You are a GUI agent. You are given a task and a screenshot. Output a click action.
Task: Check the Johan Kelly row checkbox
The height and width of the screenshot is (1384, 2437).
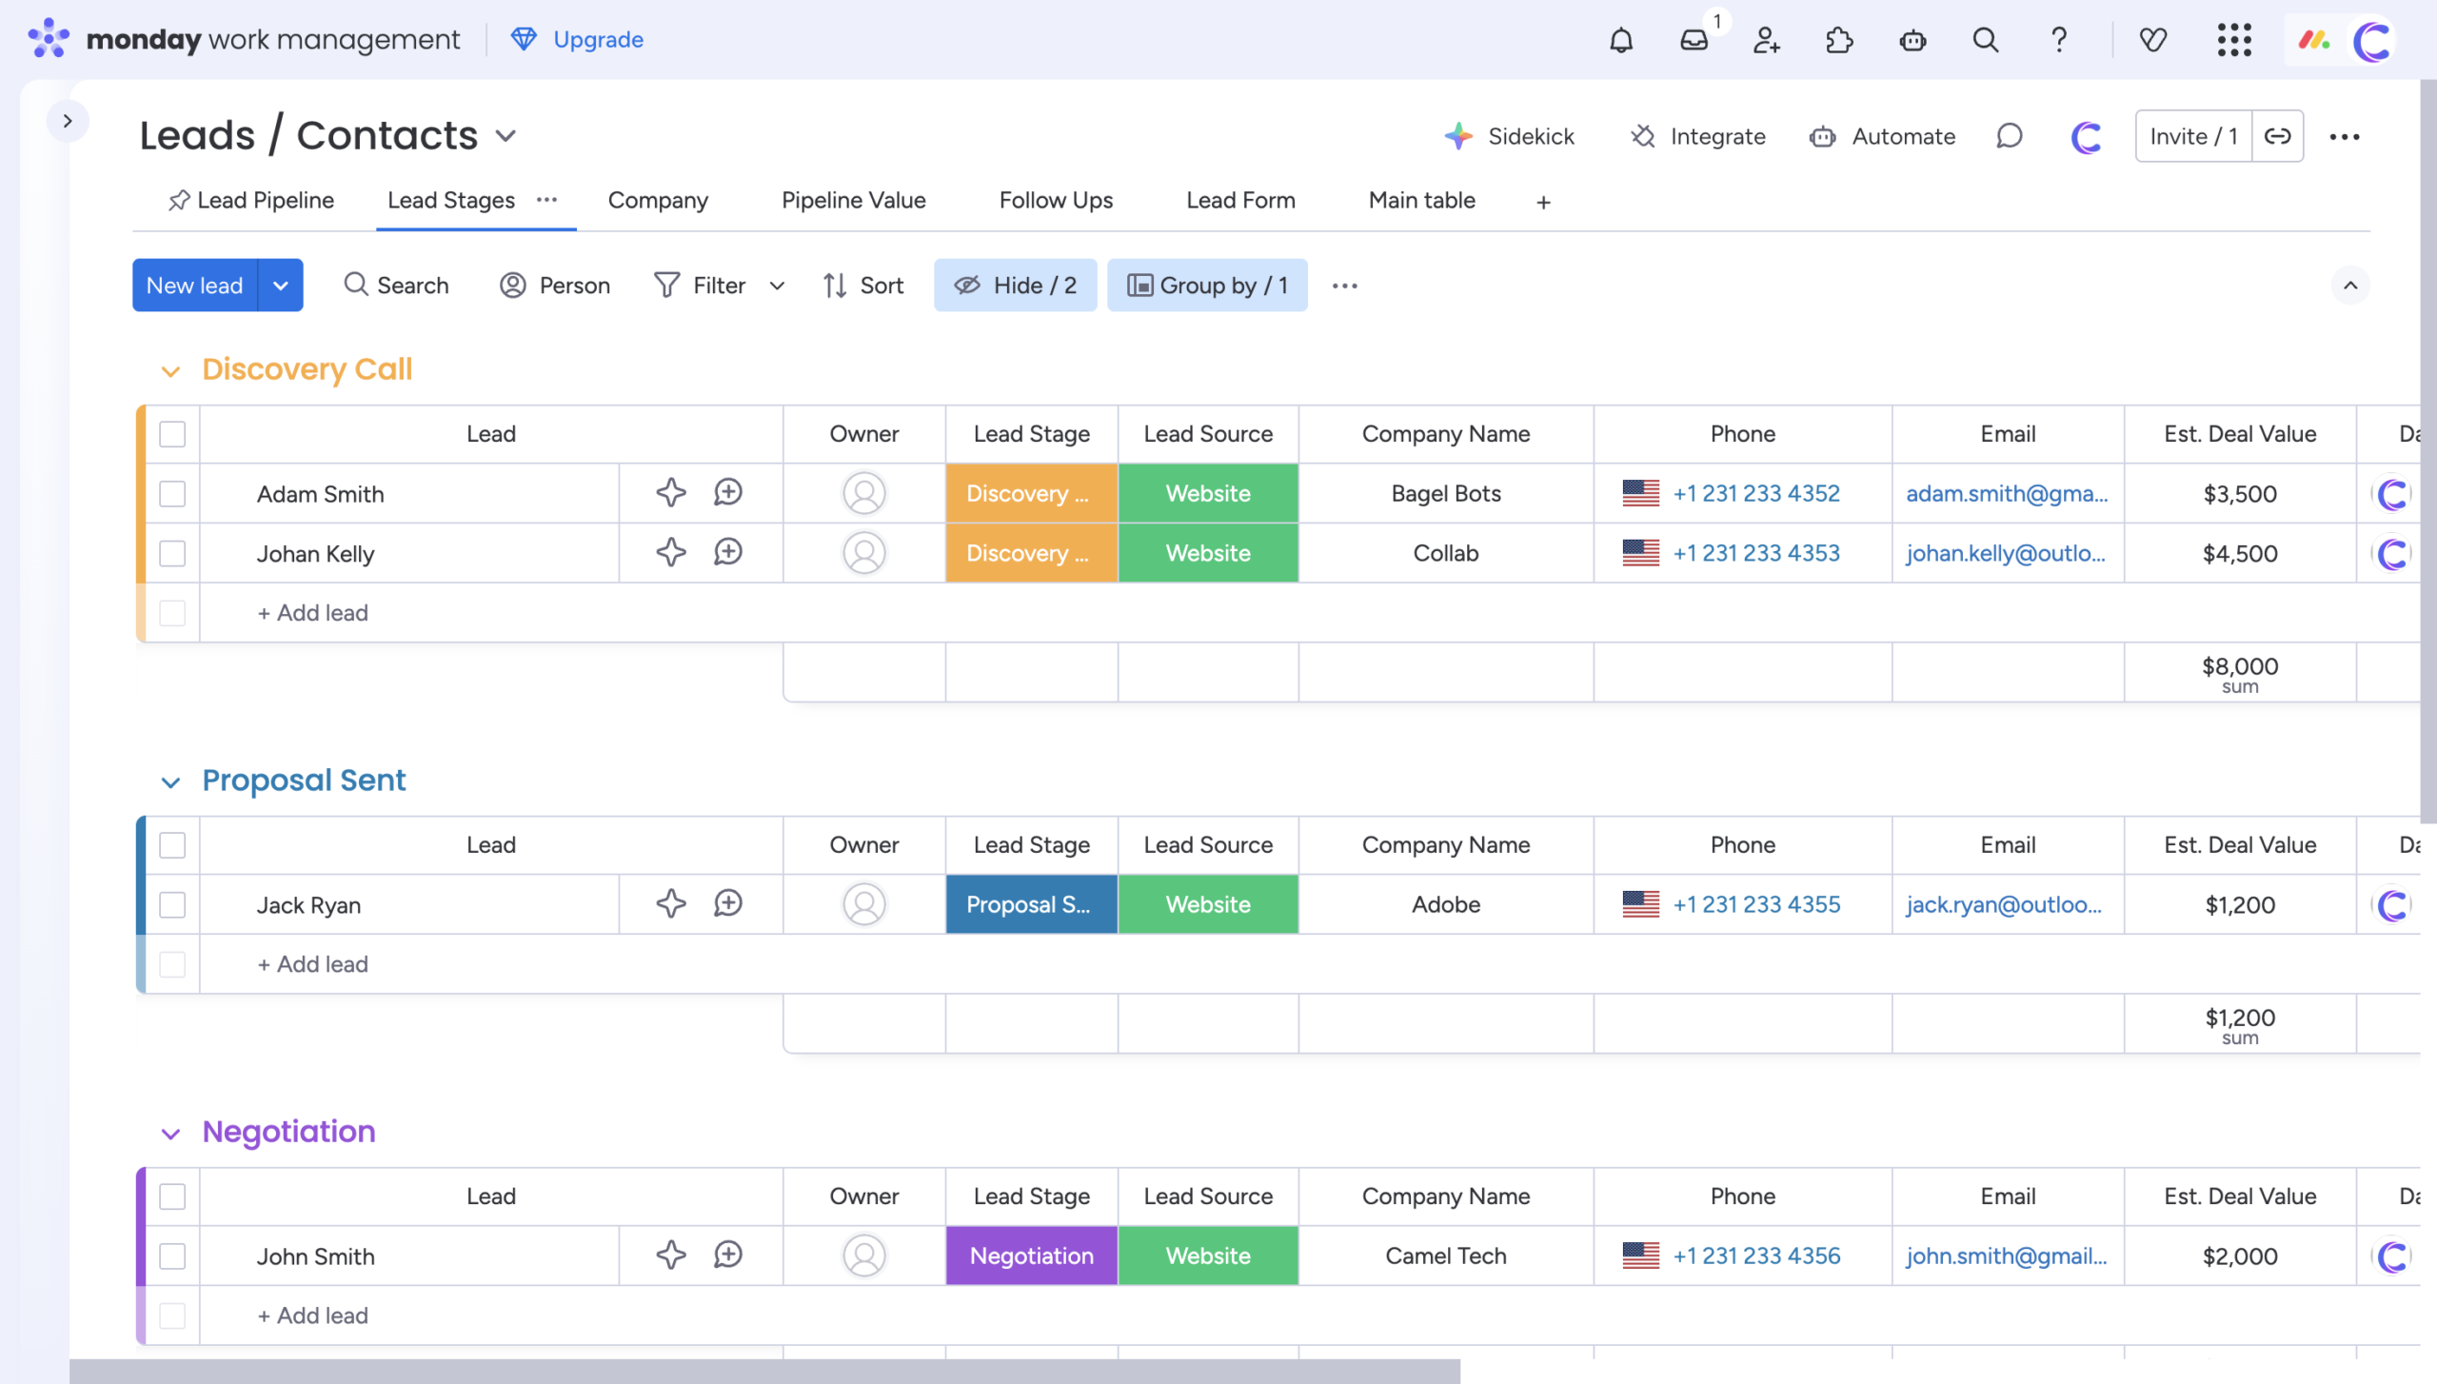(172, 553)
